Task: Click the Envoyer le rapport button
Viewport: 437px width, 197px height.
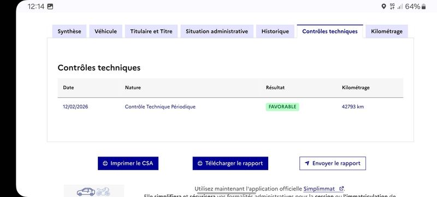Action: point(333,163)
